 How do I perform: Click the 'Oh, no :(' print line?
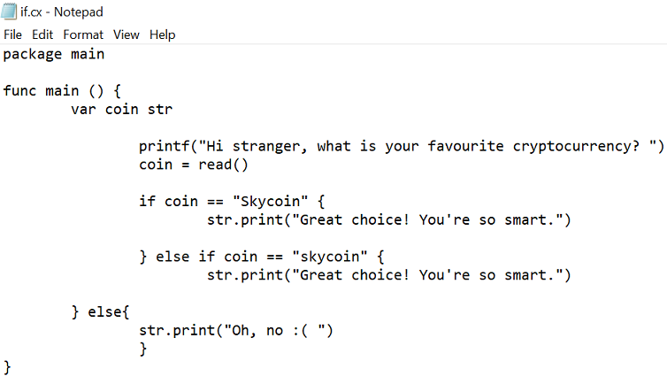[x=235, y=331]
